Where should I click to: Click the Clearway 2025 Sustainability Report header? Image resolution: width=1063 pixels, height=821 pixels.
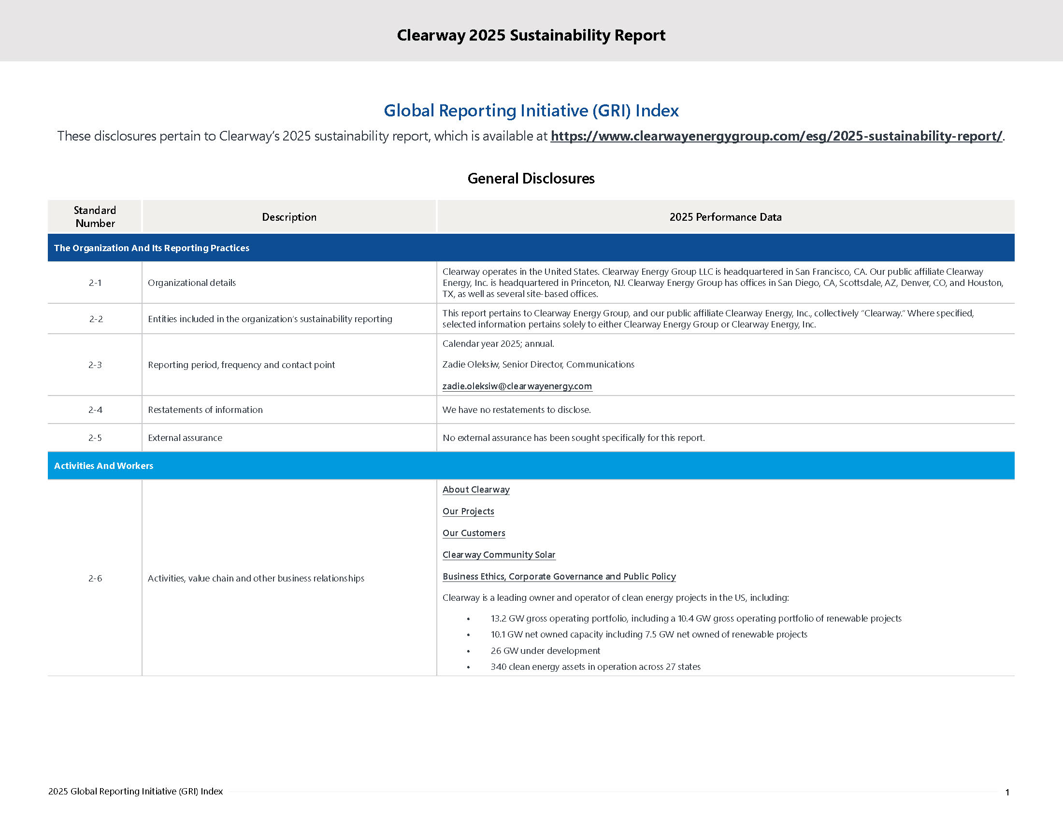tap(531, 35)
